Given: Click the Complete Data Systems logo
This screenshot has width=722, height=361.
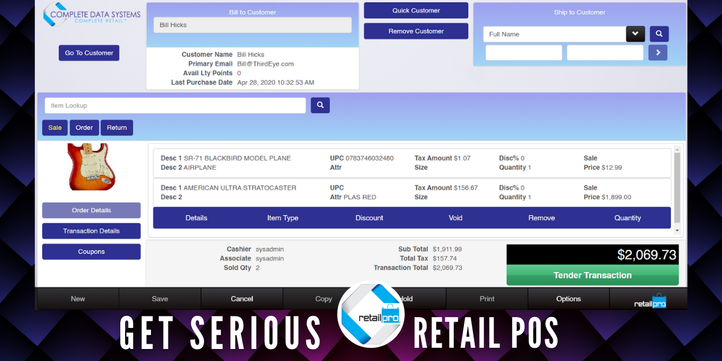Looking at the screenshot, I should pos(91,14).
